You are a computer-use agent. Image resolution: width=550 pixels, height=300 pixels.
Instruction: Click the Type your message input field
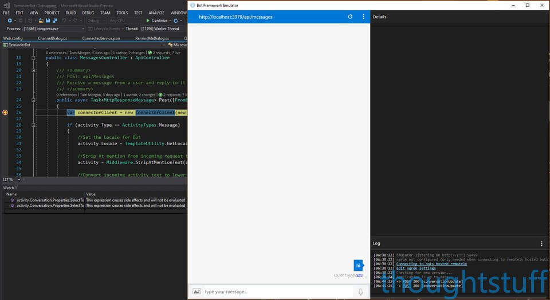click(x=279, y=291)
